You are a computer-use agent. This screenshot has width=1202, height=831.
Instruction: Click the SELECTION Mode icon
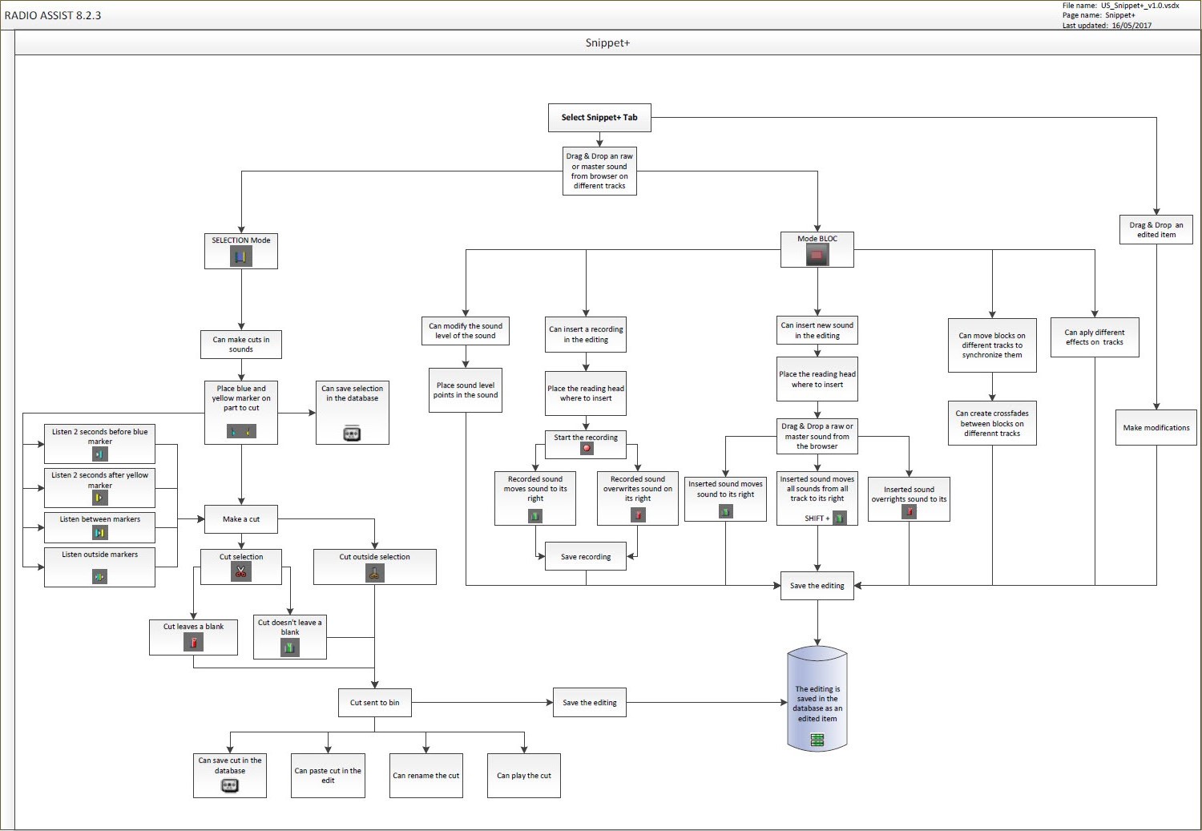pos(240,256)
